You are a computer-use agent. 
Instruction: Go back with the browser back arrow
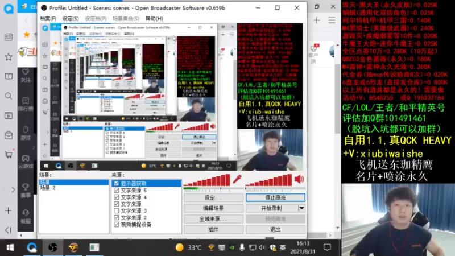click(x=26, y=20)
